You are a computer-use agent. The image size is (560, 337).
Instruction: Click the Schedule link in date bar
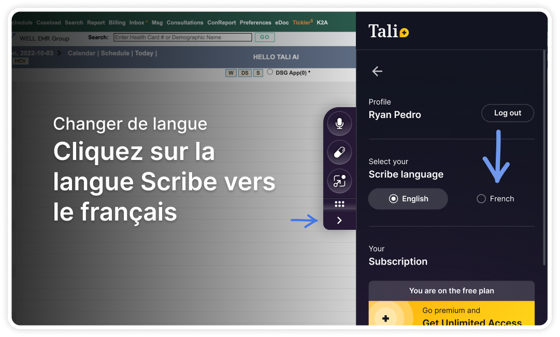pyautogui.click(x=115, y=53)
